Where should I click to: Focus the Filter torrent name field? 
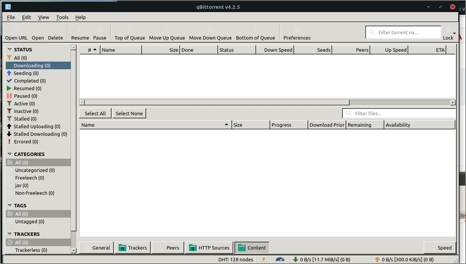(x=403, y=32)
